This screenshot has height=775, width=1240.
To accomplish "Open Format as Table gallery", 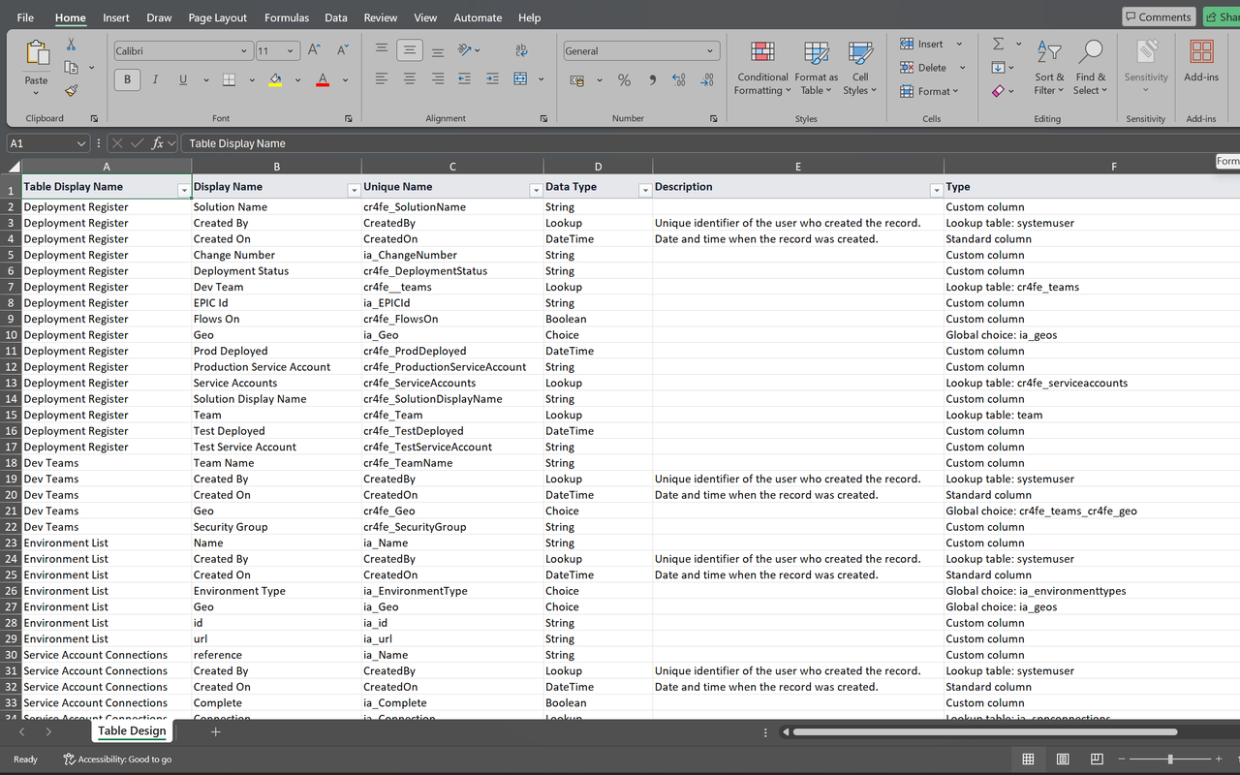I will click(817, 68).
